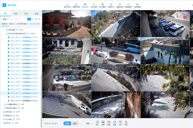The image size is (193, 128).
Task: Click the location pin next to 16/18
Action: pos(28,34)
